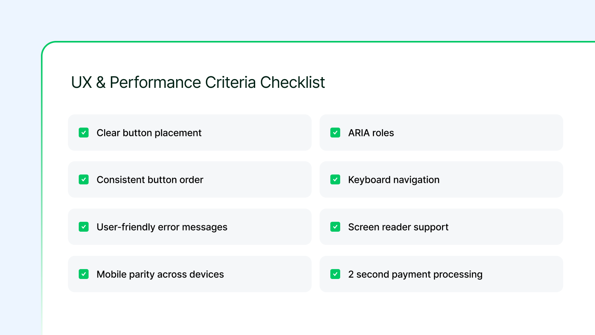
Task: Select the Consistent button order row
Action: click(190, 180)
